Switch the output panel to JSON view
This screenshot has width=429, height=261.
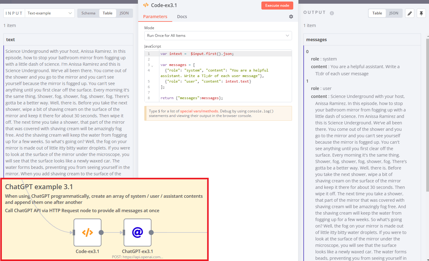pos(394,13)
